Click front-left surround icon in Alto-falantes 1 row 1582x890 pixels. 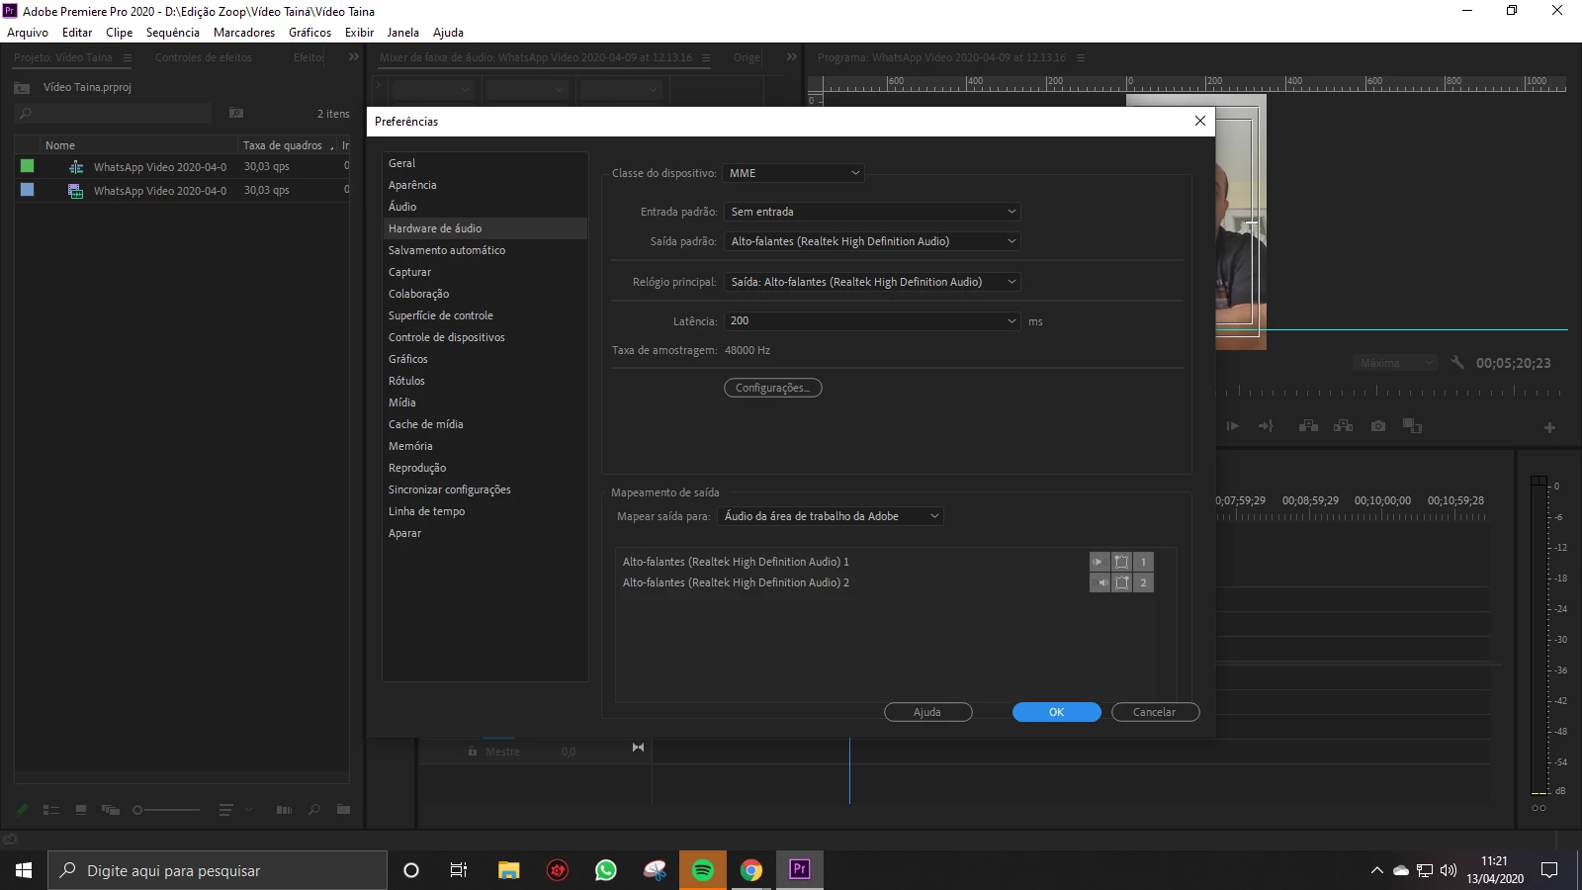[x=1121, y=562]
